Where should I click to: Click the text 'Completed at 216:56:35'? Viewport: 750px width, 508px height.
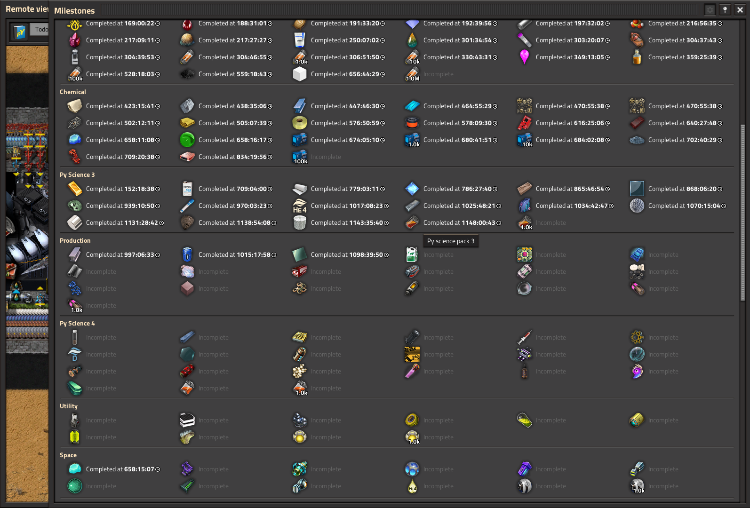[682, 24]
